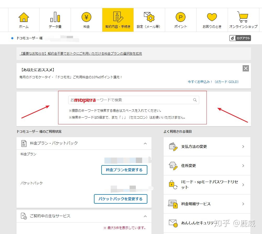Click the ホーム home icon
The image size is (262, 234).
pyautogui.click(x=24, y=17)
